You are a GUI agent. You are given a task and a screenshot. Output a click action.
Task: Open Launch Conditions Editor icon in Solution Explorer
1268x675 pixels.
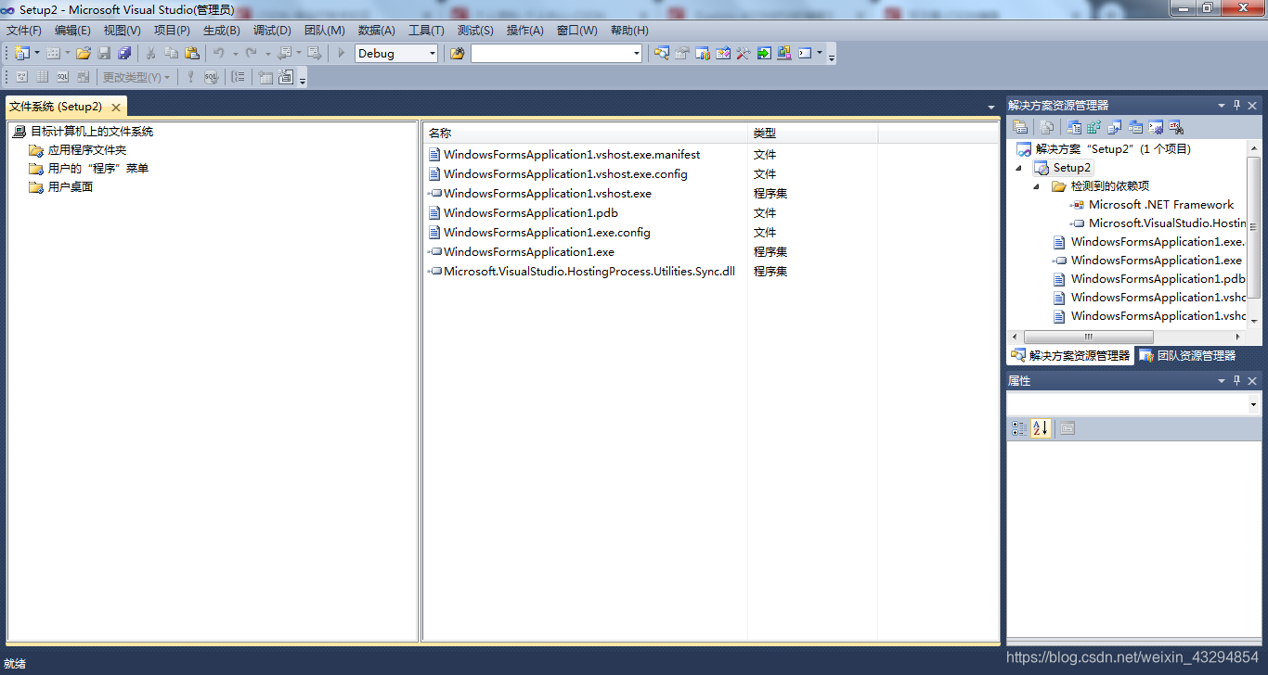click(x=1176, y=127)
